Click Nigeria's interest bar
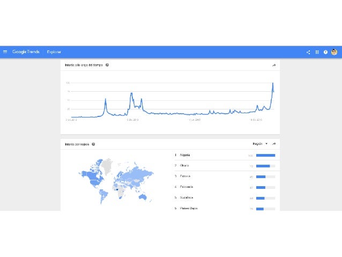The image size is (342, 257). click(x=265, y=155)
